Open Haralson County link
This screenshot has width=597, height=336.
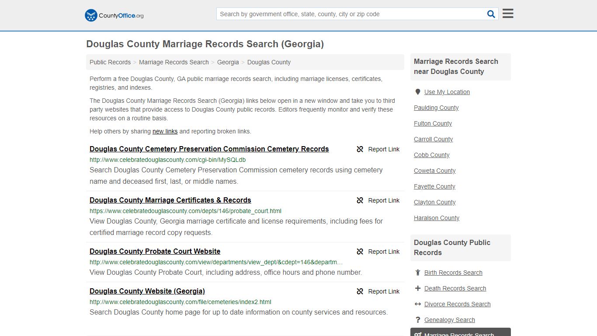coord(437,218)
